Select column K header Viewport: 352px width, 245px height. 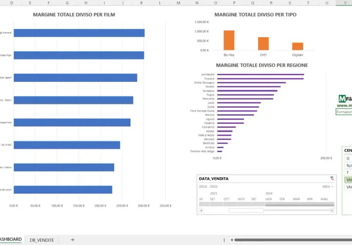click(141, 3)
